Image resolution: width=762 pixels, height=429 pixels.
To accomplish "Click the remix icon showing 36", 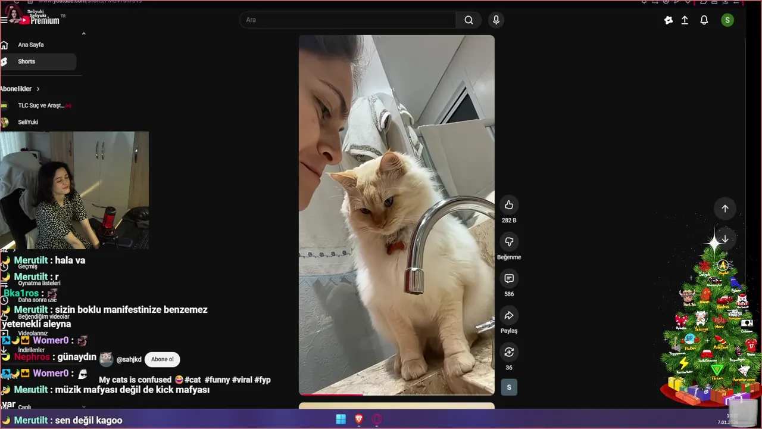I will (509, 352).
